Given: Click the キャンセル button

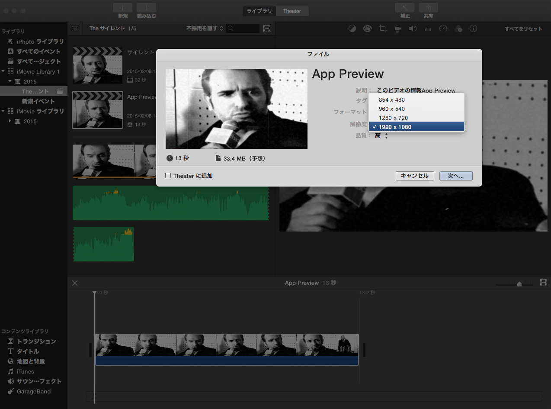Looking at the screenshot, I should (414, 176).
